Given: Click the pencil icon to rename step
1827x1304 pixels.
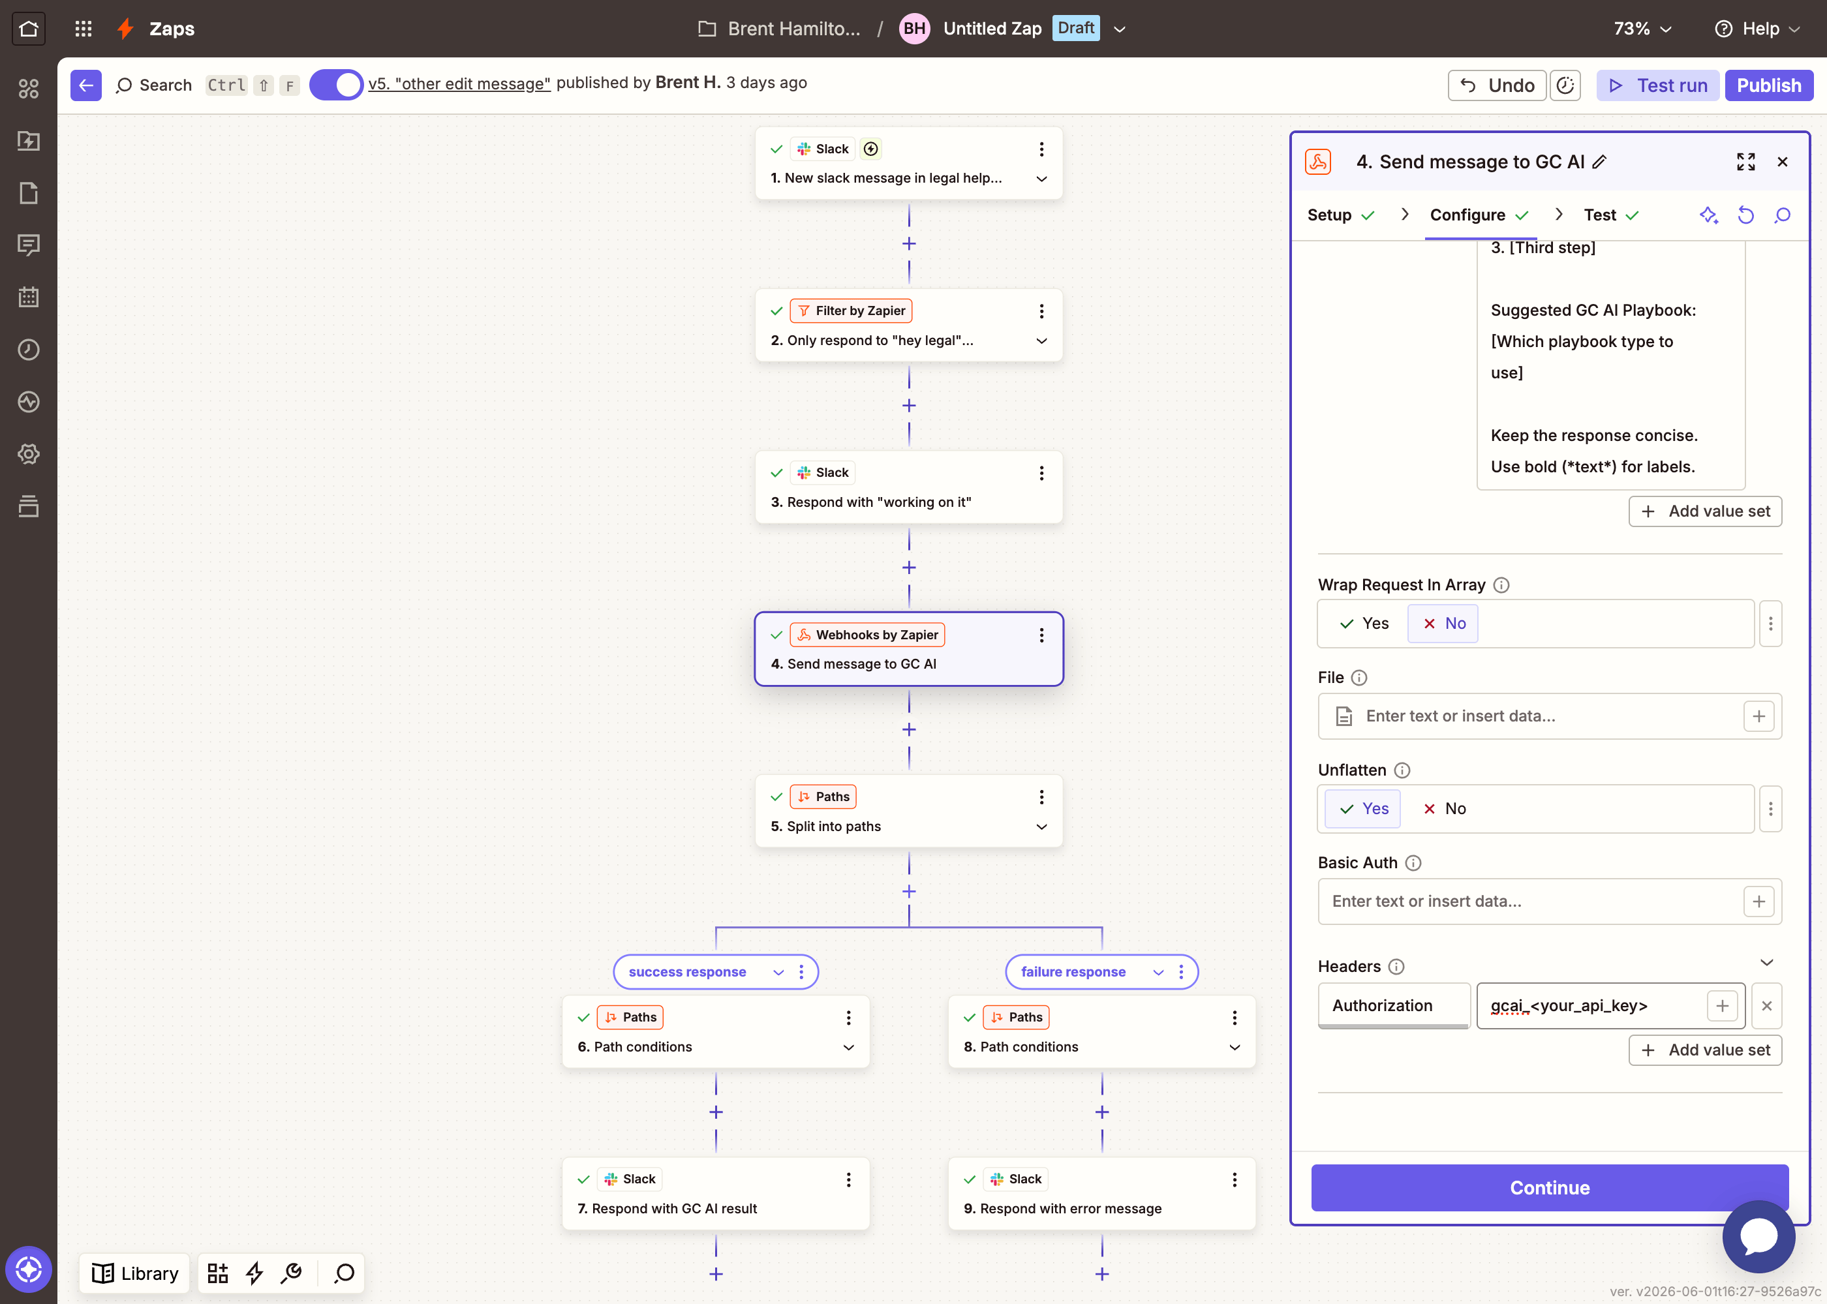Looking at the screenshot, I should (x=1600, y=161).
